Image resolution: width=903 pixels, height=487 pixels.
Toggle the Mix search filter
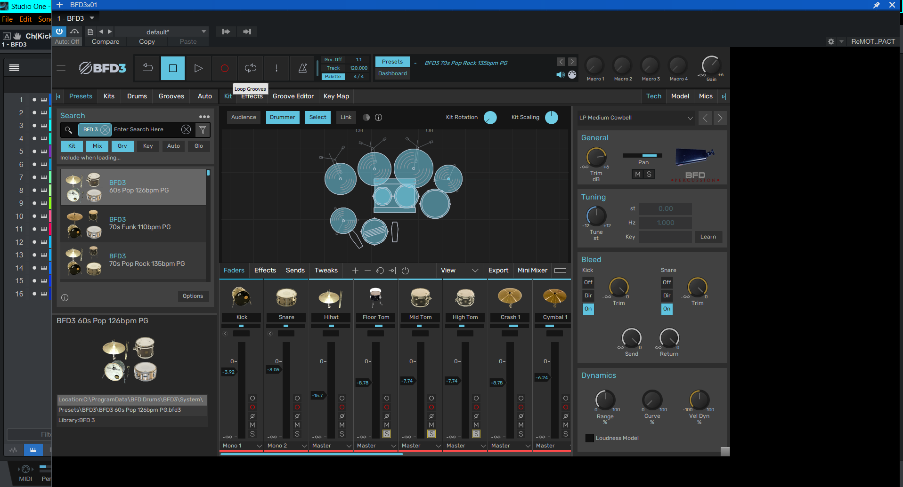(x=97, y=146)
